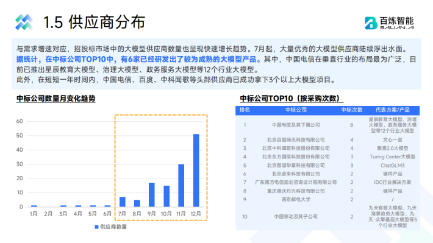Click the 中标公司数量月变化趋势 heading
The image size is (433, 243).
pyautogui.click(x=55, y=99)
